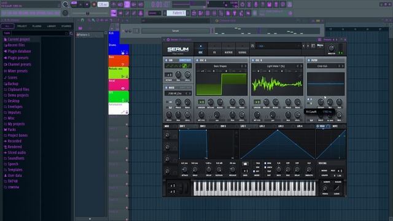
Task: Select the LFO 2 modulator tab
Action: [262, 126]
